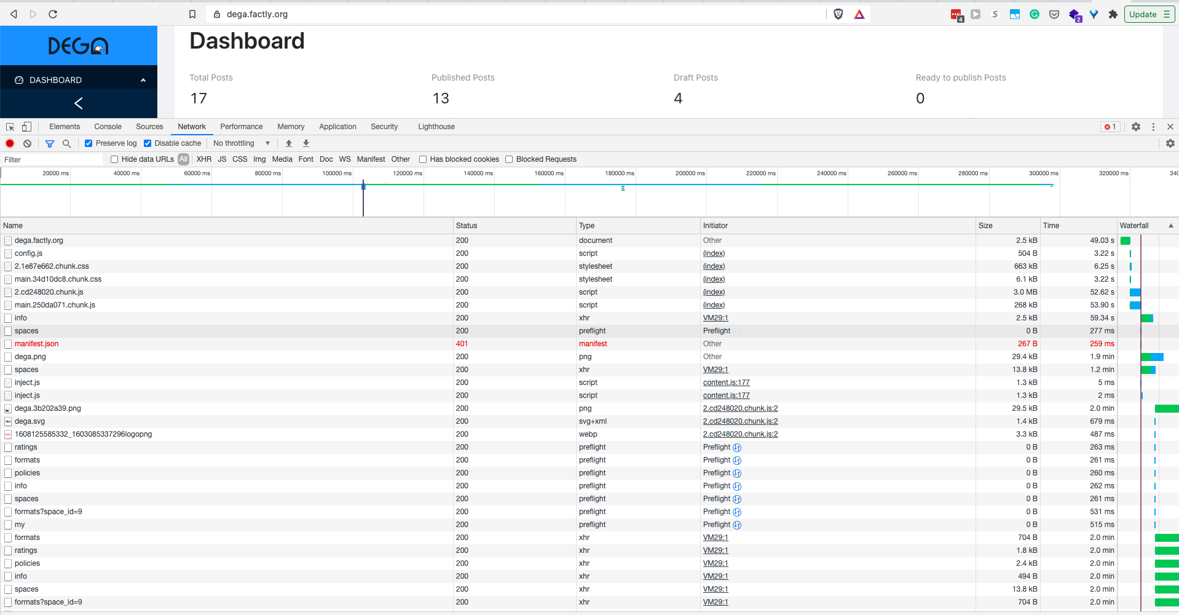Toggle the network filter bar
1179x615 pixels.
(x=50, y=143)
